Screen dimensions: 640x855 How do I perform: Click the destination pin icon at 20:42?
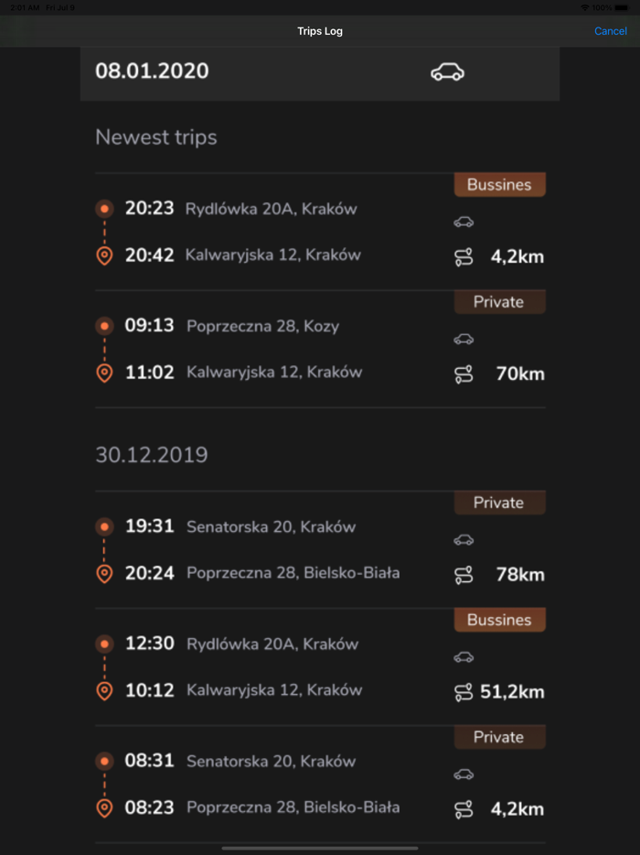[104, 255]
